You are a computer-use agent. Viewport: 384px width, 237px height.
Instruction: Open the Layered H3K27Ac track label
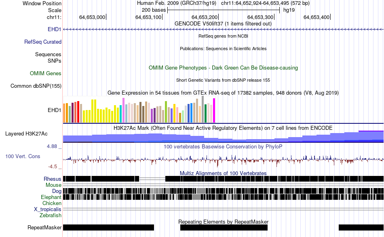click(x=26, y=134)
